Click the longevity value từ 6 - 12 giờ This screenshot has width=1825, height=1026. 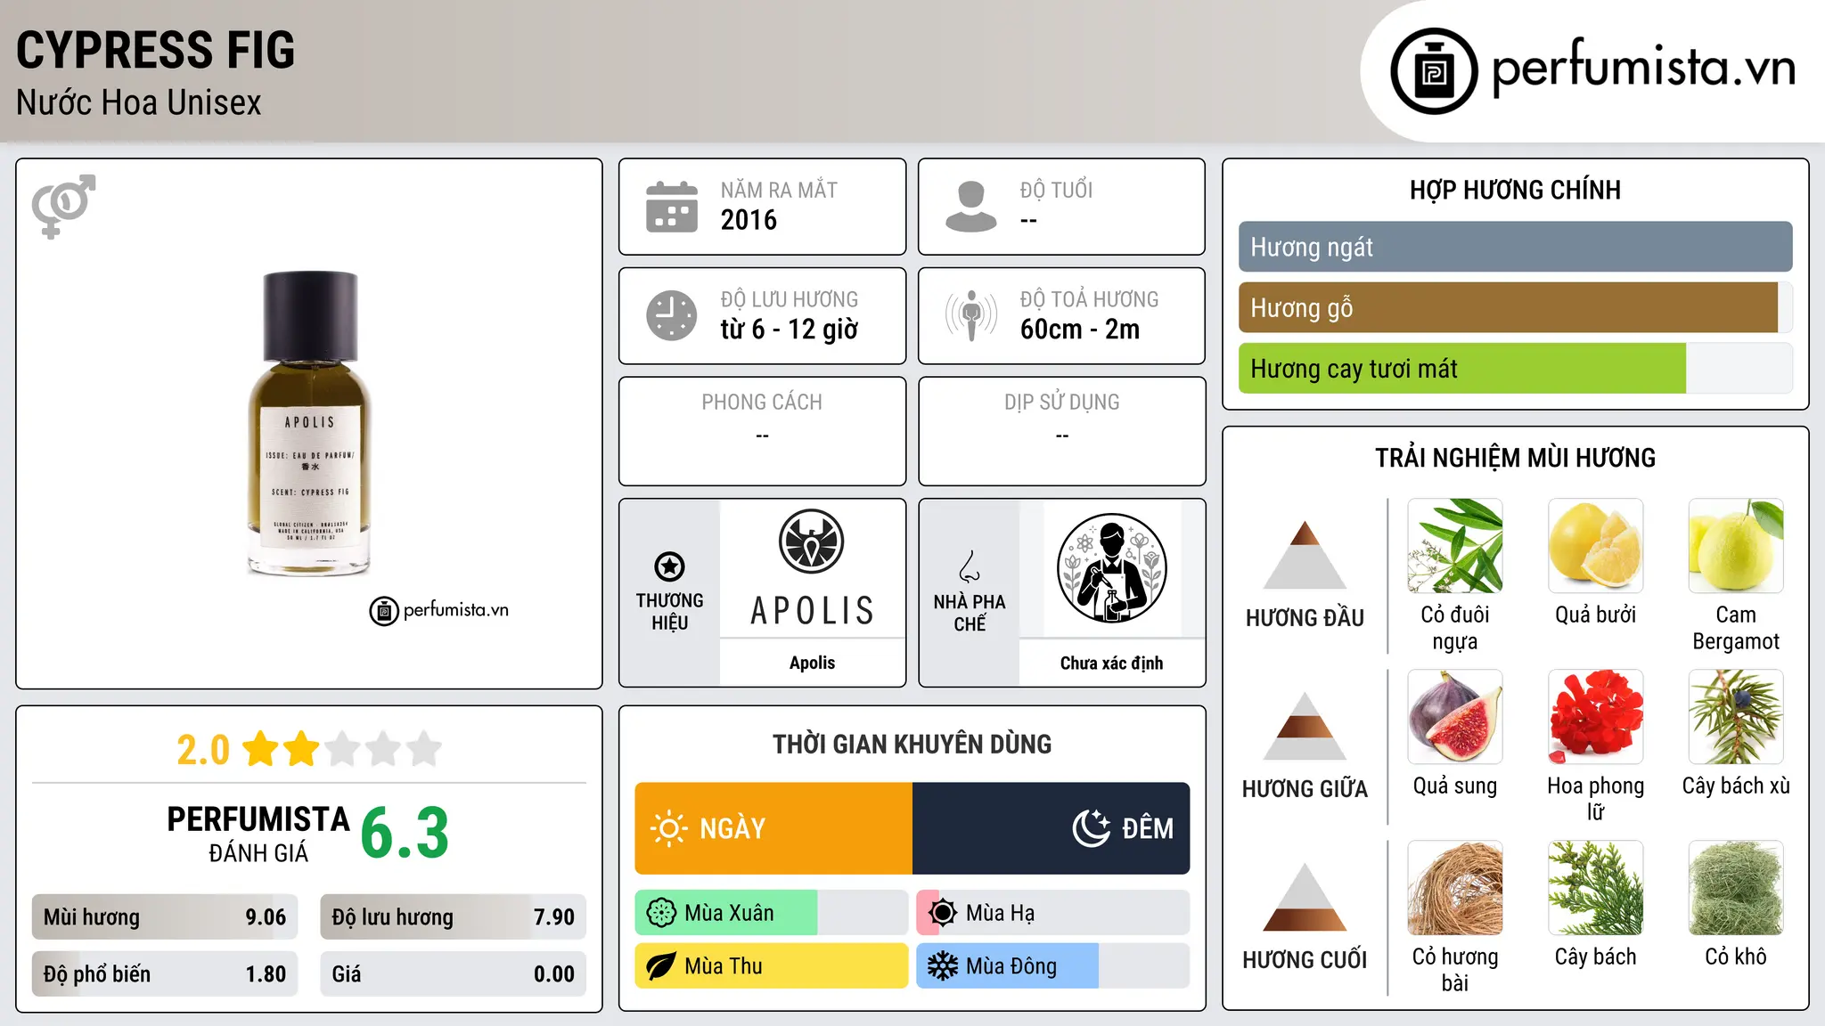[790, 330]
